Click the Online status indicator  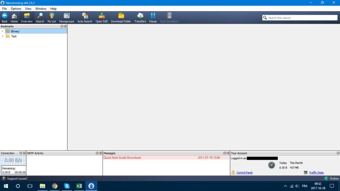click(x=331, y=178)
